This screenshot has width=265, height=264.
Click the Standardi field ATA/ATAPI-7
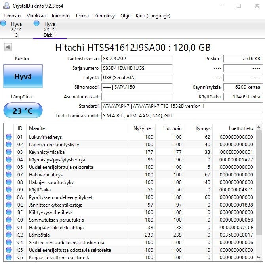pos(182,106)
